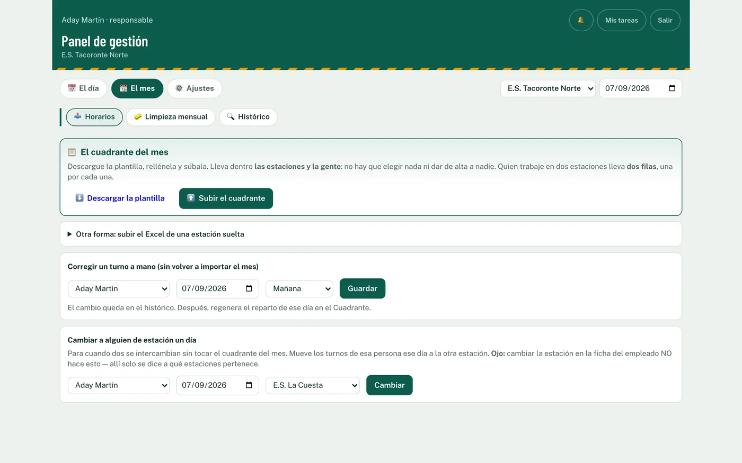
Task: Switch to El día tab
Action: (x=83, y=88)
